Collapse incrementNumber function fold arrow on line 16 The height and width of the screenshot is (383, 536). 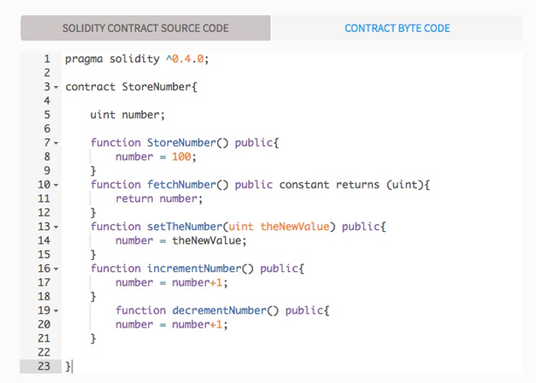coord(56,269)
